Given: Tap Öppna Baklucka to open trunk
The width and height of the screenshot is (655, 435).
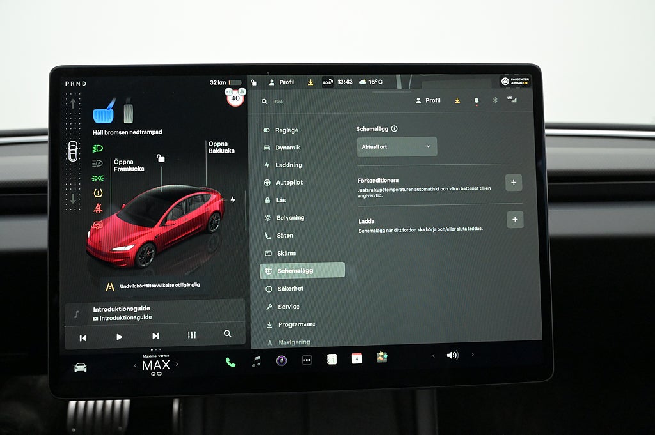Looking at the screenshot, I should pyautogui.click(x=221, y=148).
